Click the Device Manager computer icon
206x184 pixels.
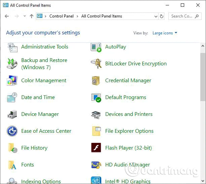[x=12, y=114]
